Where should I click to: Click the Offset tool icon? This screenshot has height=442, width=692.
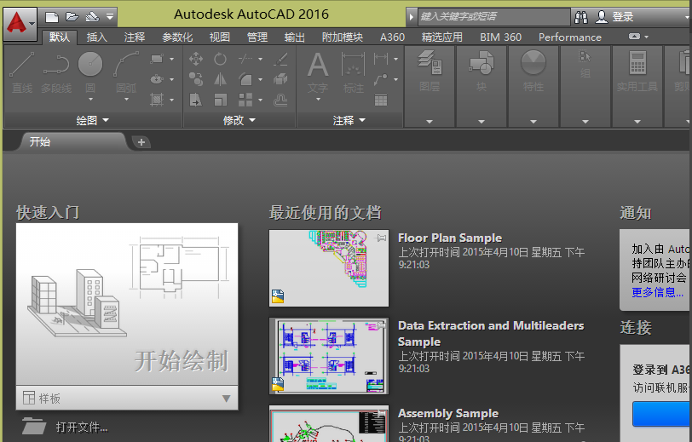point(280,100)
